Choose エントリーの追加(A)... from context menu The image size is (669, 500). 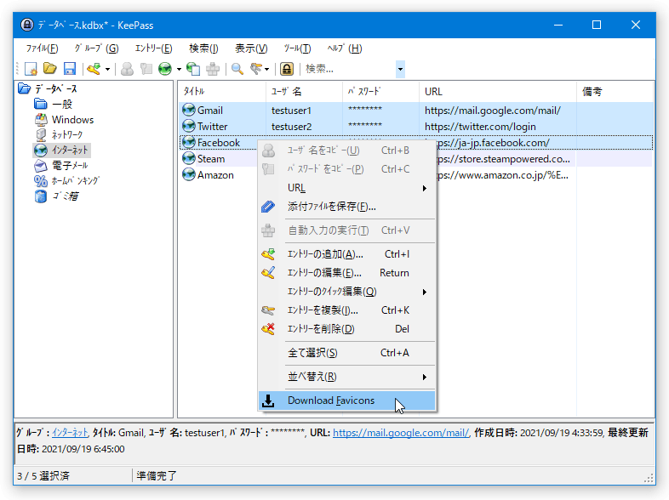click(347, 254)
